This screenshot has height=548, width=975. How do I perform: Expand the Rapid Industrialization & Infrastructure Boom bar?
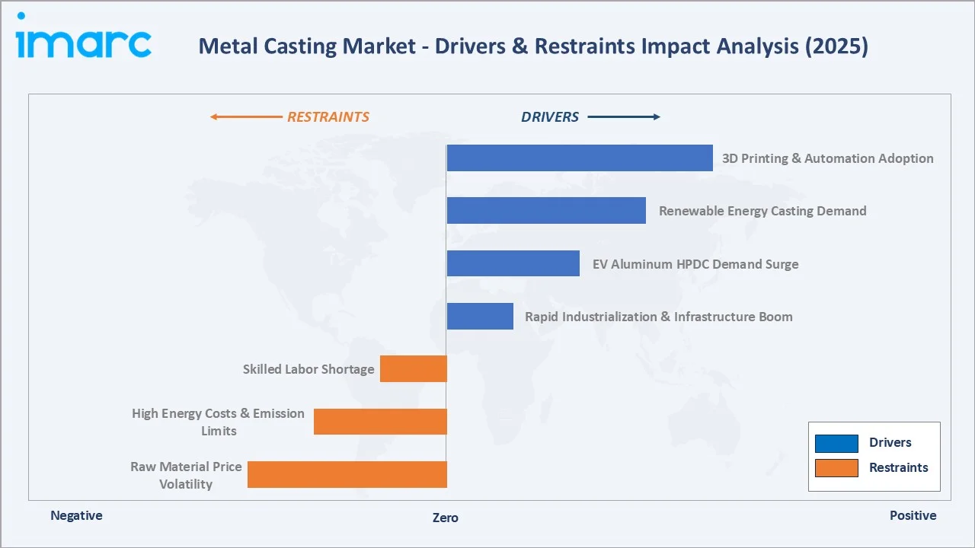click(x=480, y=316)
